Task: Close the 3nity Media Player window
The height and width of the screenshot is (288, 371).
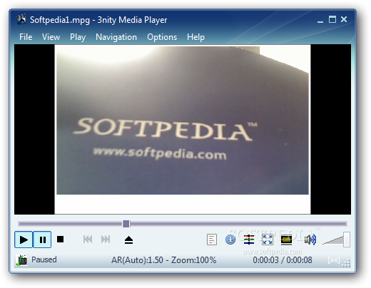Action: pyautogui.click(x=344, y=19)
